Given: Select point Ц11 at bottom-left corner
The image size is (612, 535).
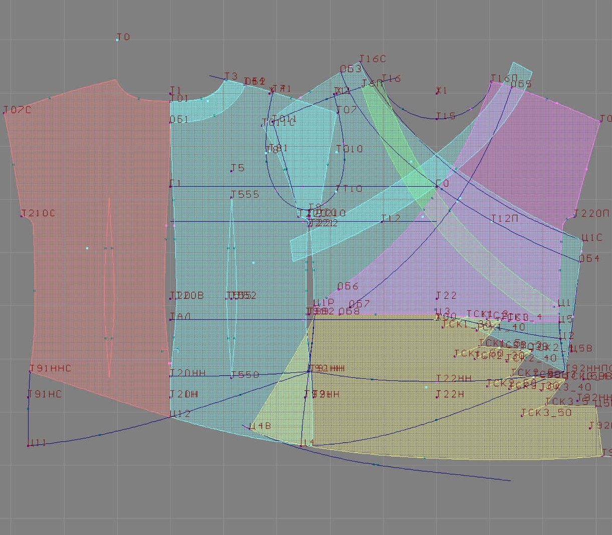Looking at the screenshot, I should click(29, 445).
